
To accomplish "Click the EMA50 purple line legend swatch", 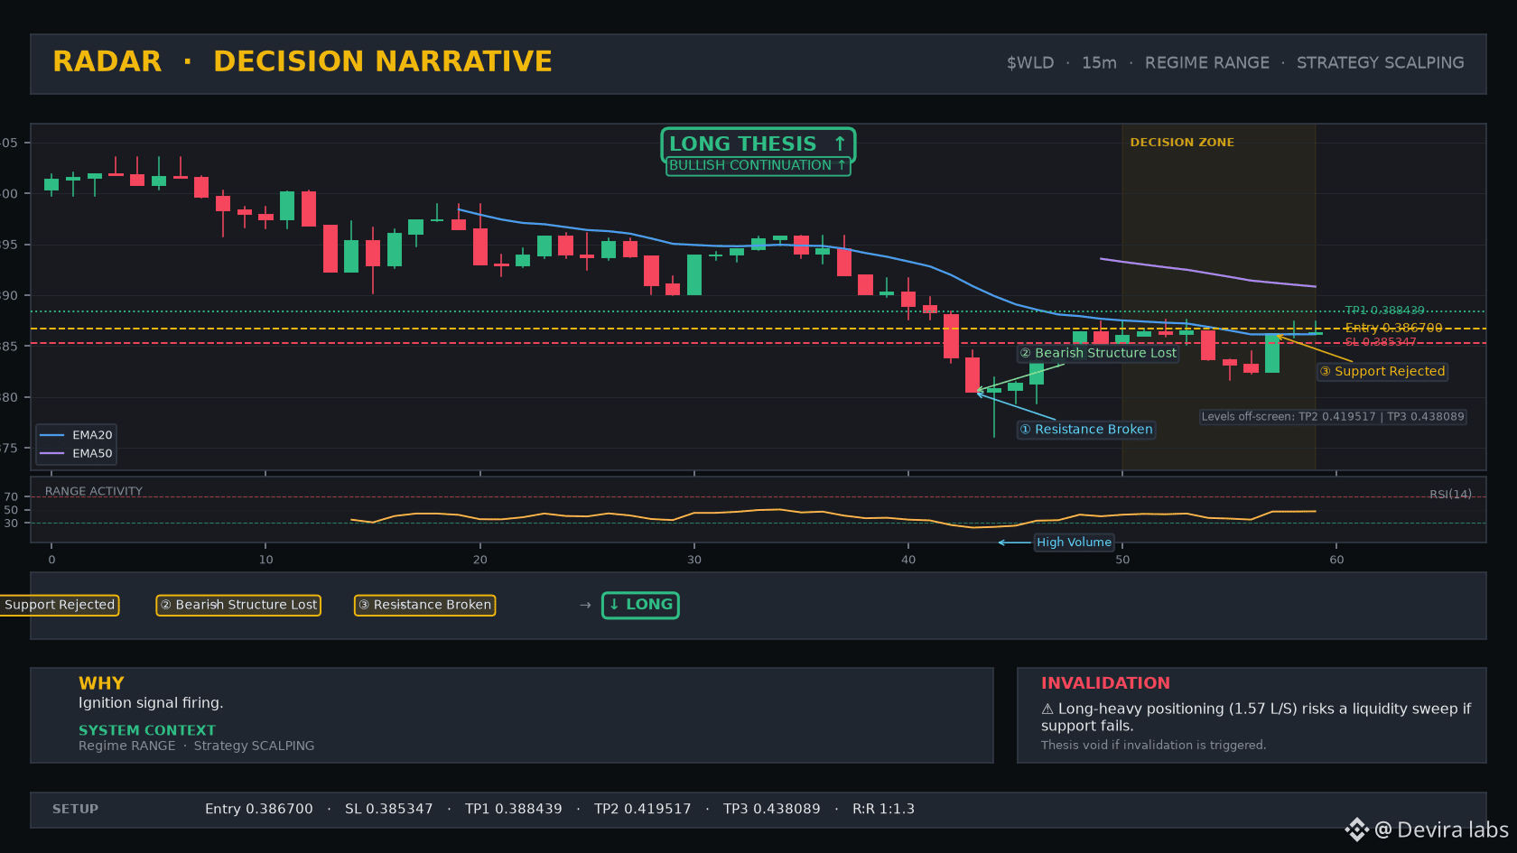I will pyautogui.click(x=52, y=454).
